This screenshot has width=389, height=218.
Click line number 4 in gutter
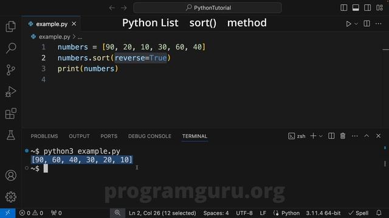(x=44, y=79)
